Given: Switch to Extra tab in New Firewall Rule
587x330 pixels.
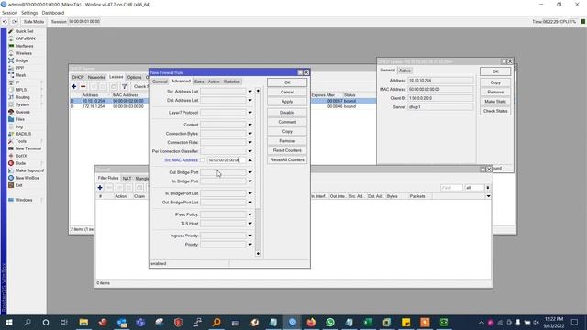Looking at the screenshot, I should pos(199,82).
